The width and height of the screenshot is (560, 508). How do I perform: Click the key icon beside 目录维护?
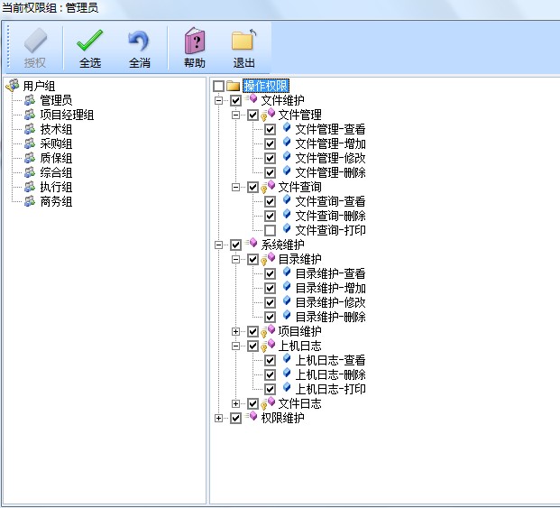(x=263, y=261)
